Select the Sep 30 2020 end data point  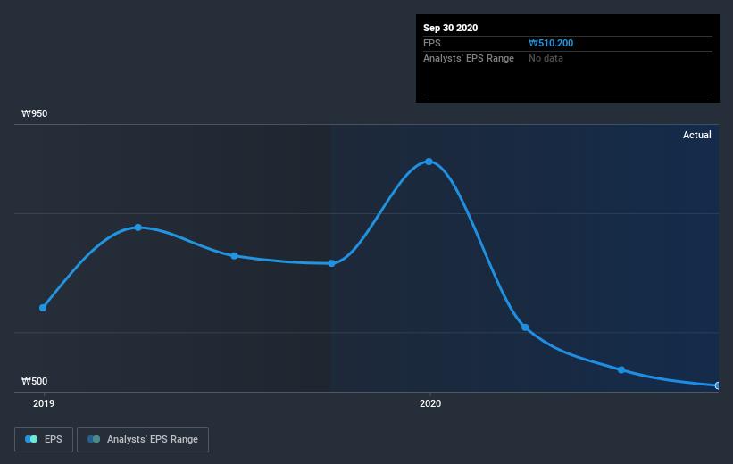[718, 385]
